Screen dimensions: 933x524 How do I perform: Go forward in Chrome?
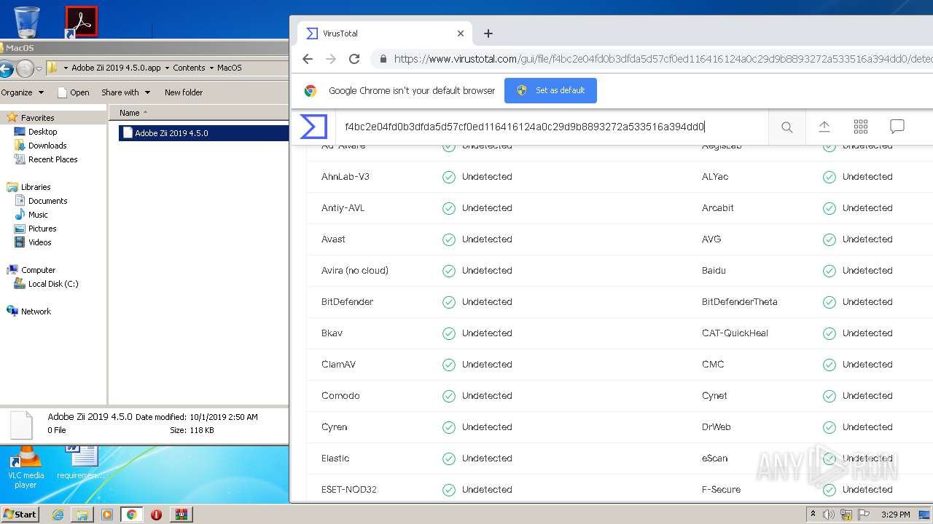pyautogui.click(x=331, y=59)
